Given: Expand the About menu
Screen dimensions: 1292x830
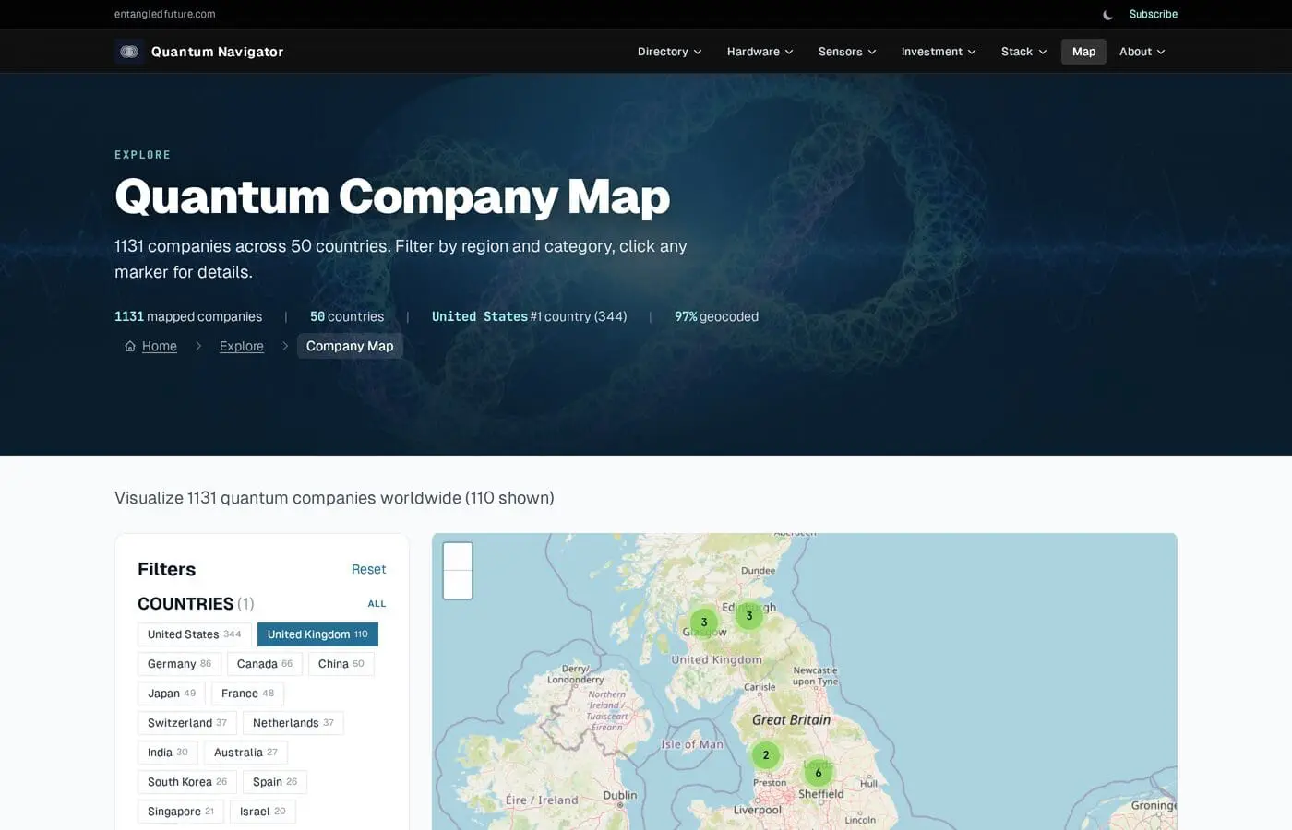Looking at the screenshot, I should 1142,52.
